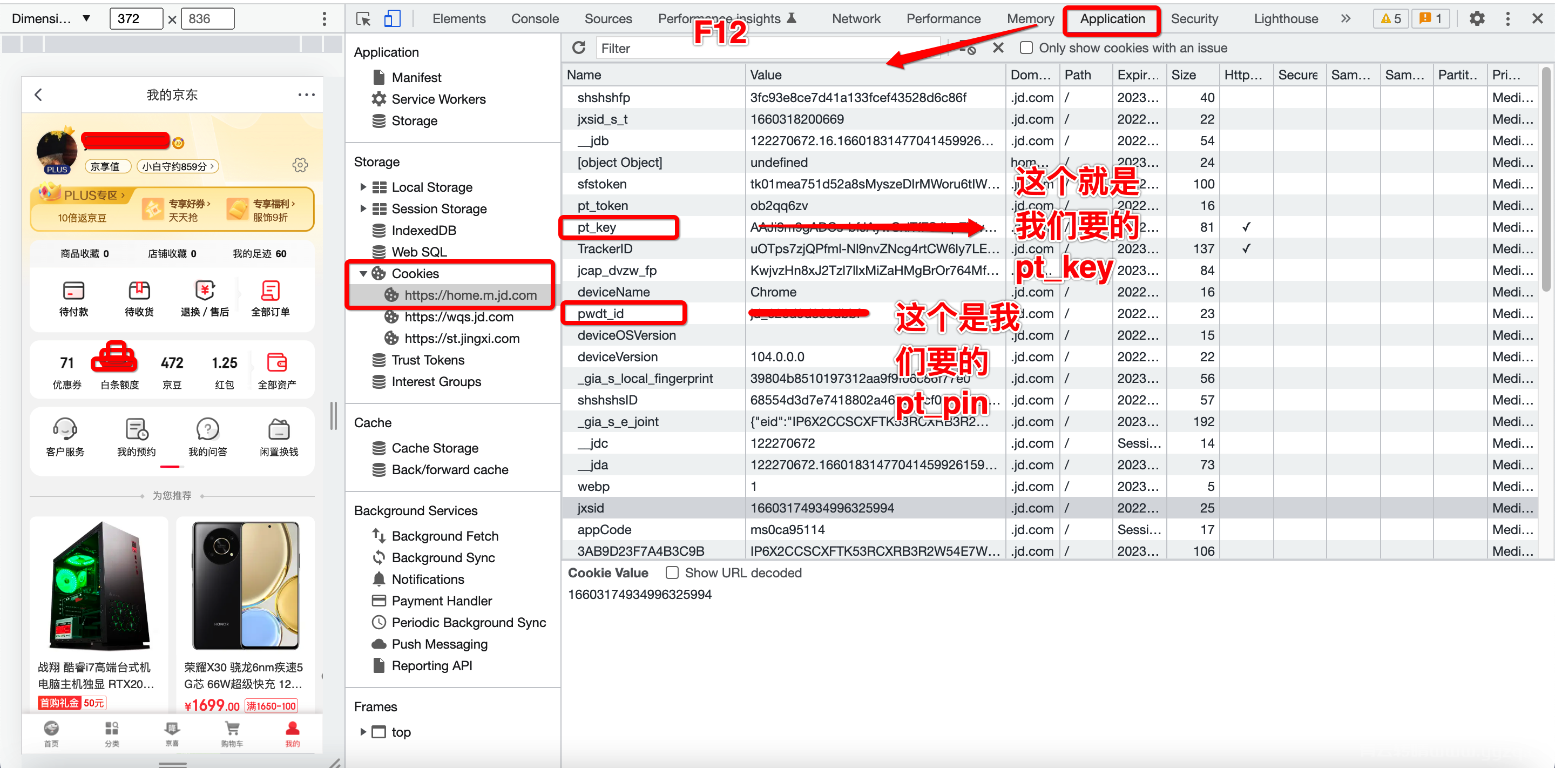Open 我的问答 Q&A
The height and width of the screenshot is (768, 1555).
(x=208, y=437)
